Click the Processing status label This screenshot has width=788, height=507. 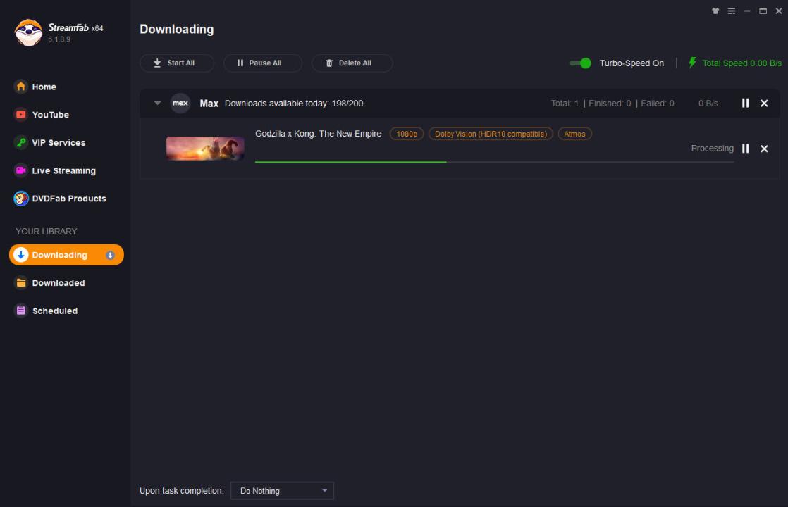tap(712, 148)
